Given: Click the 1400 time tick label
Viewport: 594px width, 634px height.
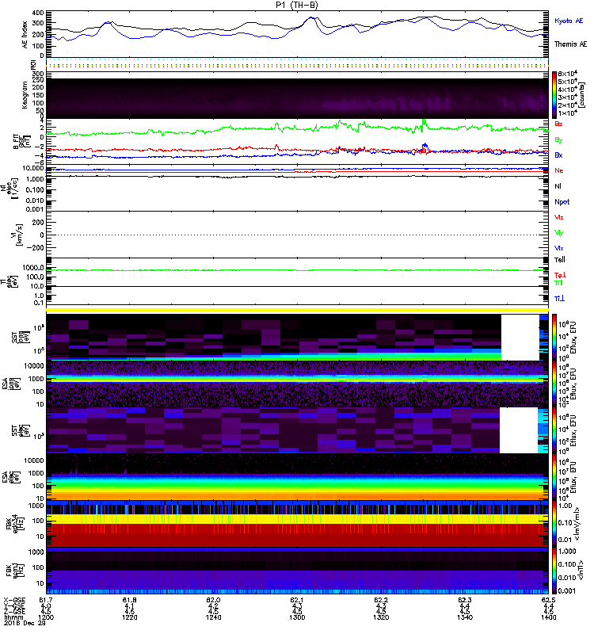Looking at the screenshot, I should (x=548, y=617).
